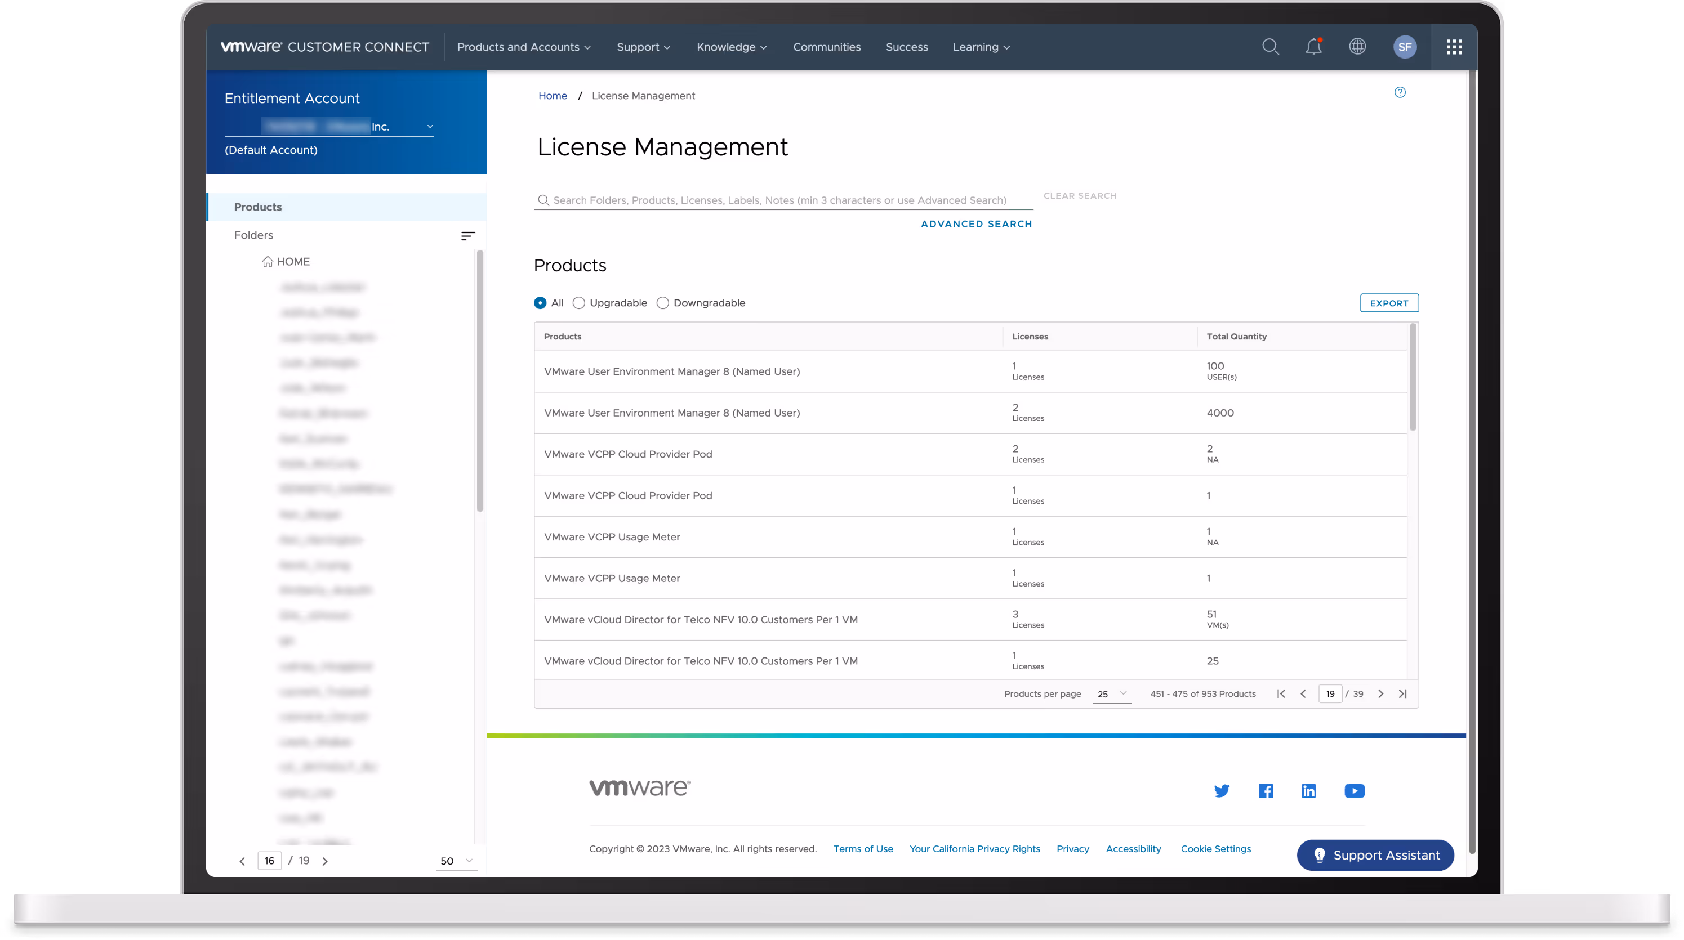Expand Products and Accounts menu
This screenshot has height=940, width=1684.
click(x=524, y=47)
